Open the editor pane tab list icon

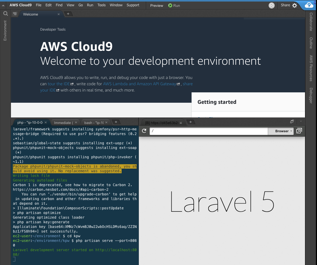[15, 14]
